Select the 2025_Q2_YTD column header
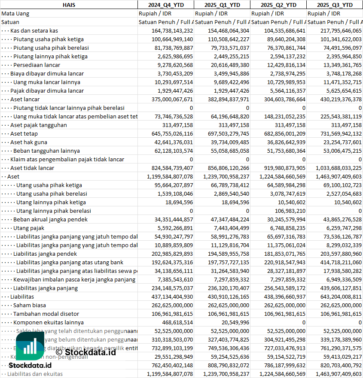Image resolution: width=363 pixels, height=378 pixels. click(278, 5)
